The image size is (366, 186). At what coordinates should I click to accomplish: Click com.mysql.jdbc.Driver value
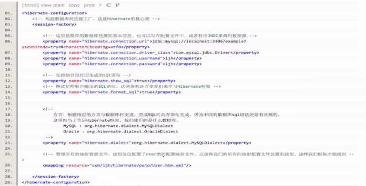click(x=203, y=52)
